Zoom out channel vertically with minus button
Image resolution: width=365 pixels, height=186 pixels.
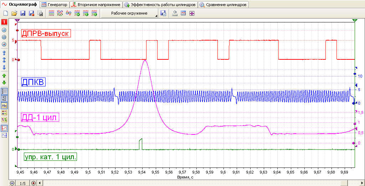4,30
